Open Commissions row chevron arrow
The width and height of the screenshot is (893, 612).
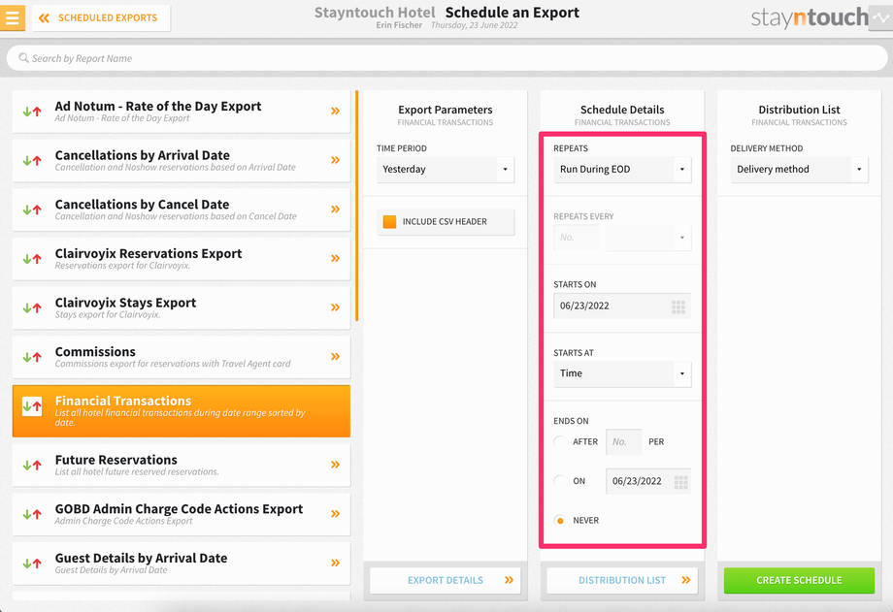pyautogui.click(x=336, y=356)
